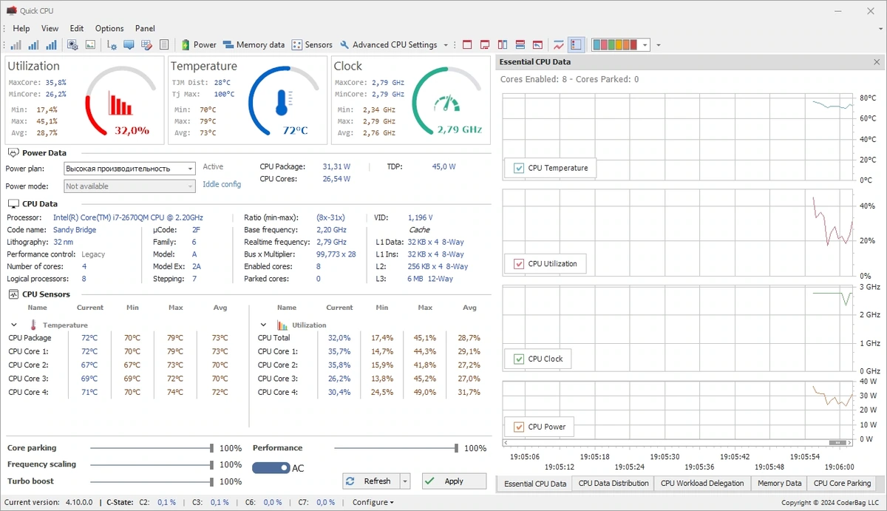Switch to the CPU Workload Delegation tab
Screen dimensions: 887x511
(702, 484)
